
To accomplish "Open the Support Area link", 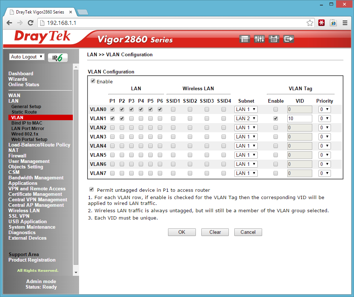I will coord(24,254).
